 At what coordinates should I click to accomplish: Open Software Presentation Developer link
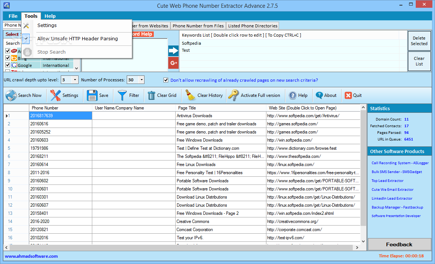point(396,216)
